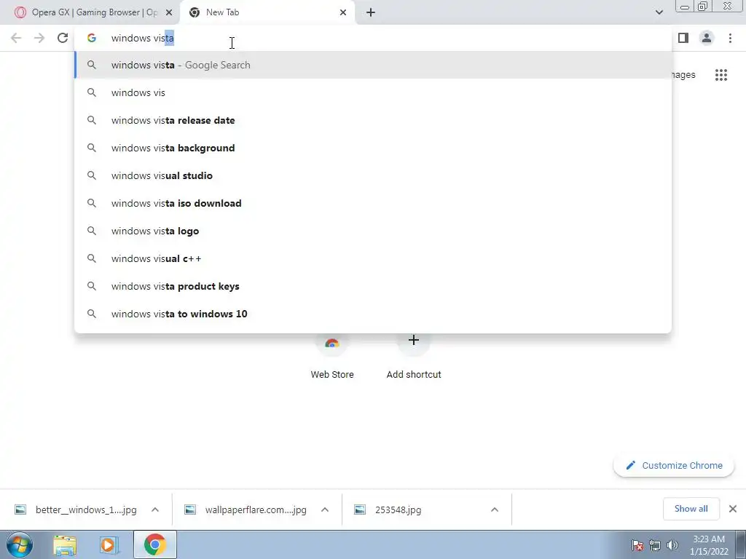
Task: Pick 'windows vista release date' suggestion
Action: (373, 120)
